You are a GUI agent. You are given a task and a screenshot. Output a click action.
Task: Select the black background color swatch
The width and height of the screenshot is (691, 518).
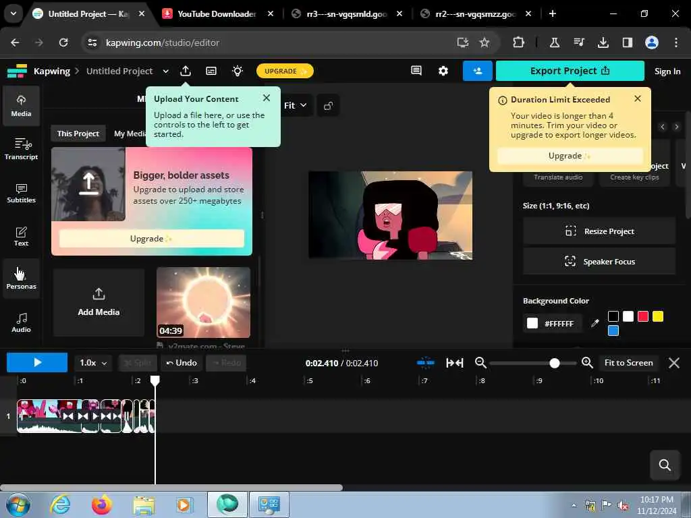tap(613, 316)
